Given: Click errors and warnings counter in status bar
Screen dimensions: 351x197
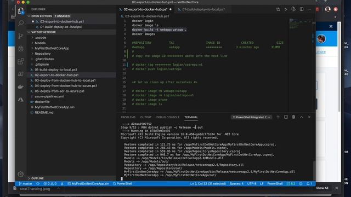Looking at the screenshot, I should 50,184.
